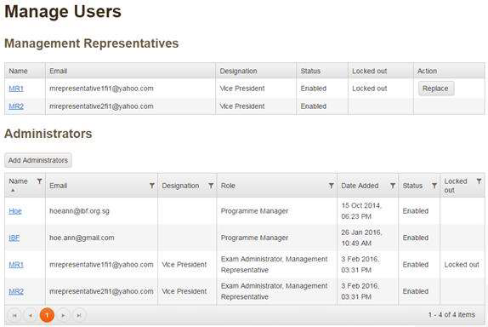Open filter for Status column
Screen dimensions: 488x327
(434, 186)
